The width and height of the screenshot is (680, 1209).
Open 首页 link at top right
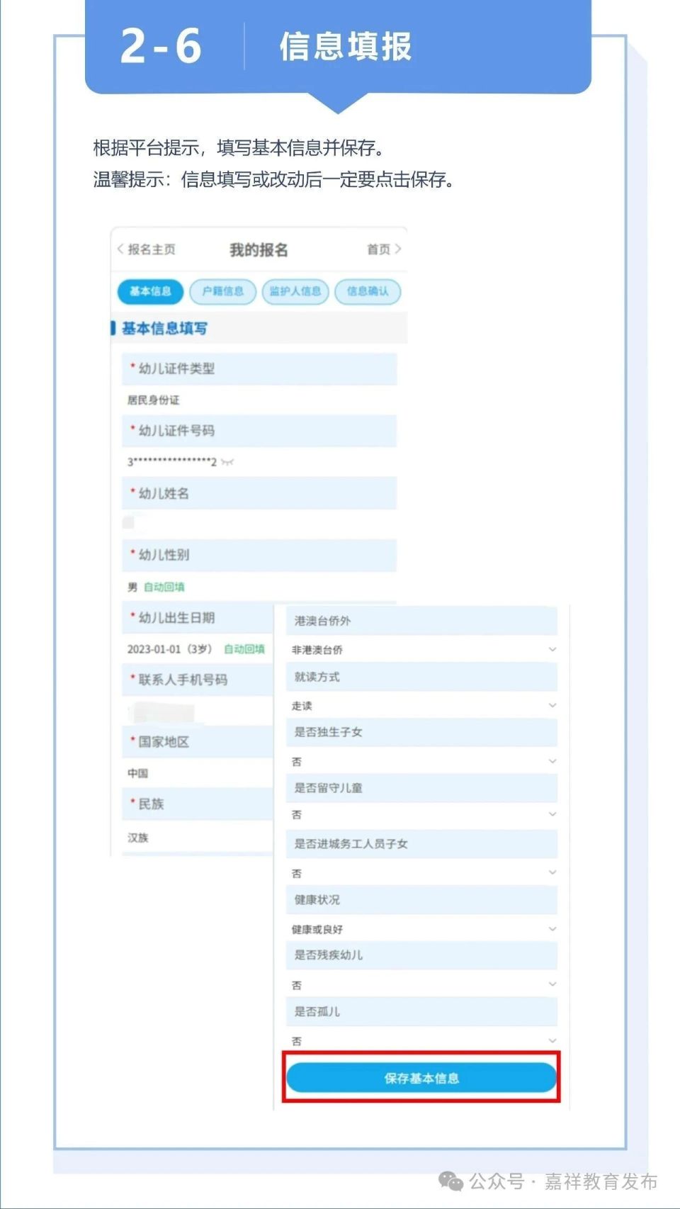tap(384, 249)
